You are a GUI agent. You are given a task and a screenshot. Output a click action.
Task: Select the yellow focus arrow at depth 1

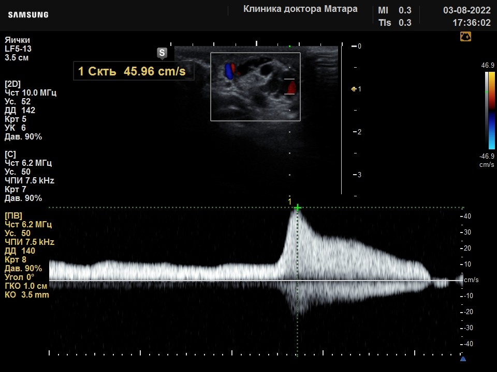coord(354,89)
